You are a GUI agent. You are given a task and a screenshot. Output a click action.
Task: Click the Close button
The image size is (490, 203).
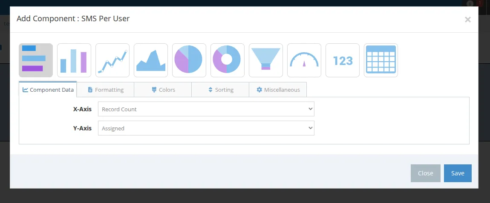coord(426,173)
